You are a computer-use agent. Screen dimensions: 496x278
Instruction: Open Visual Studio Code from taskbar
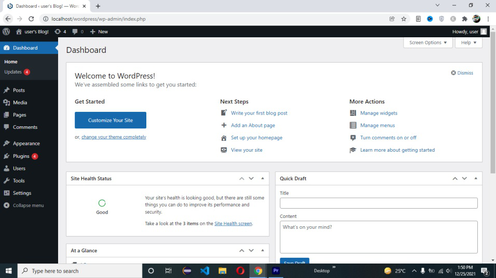pos(204,271)
